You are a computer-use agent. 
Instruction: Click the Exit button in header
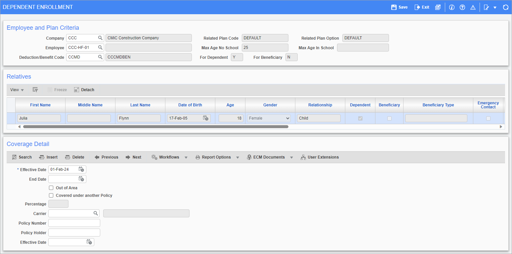click(x=422, y=7)
